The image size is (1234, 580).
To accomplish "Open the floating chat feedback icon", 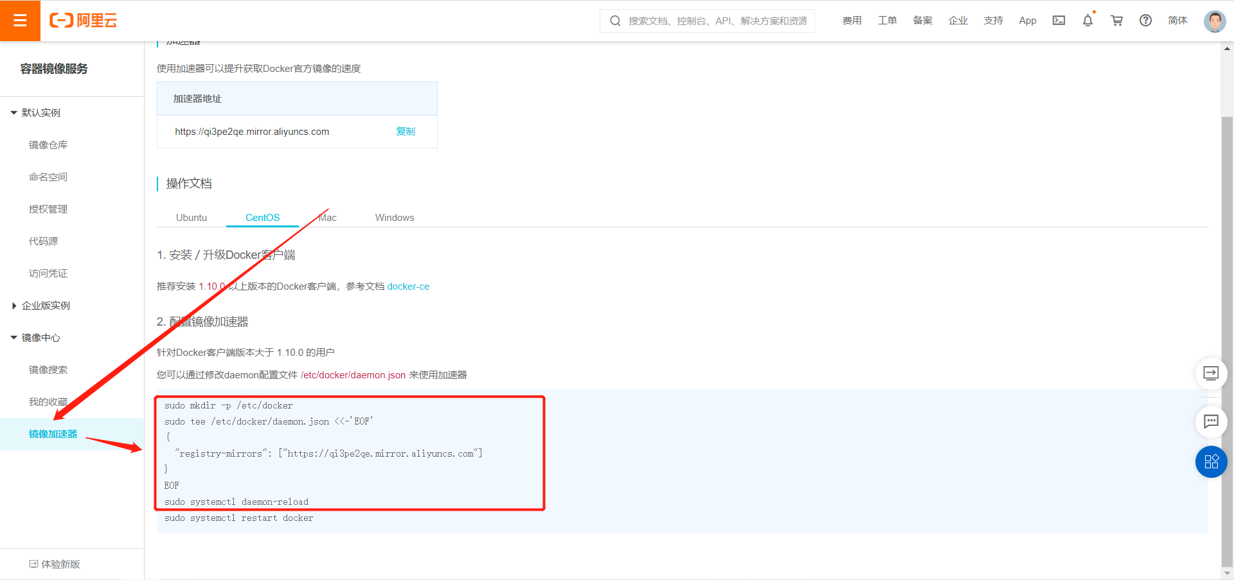I will [x=1211, y=421].
